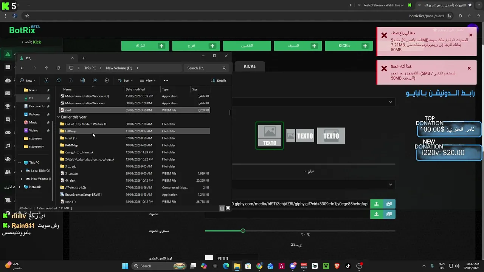
Task: Select the 4k_alert file
Action: [134, 181]
